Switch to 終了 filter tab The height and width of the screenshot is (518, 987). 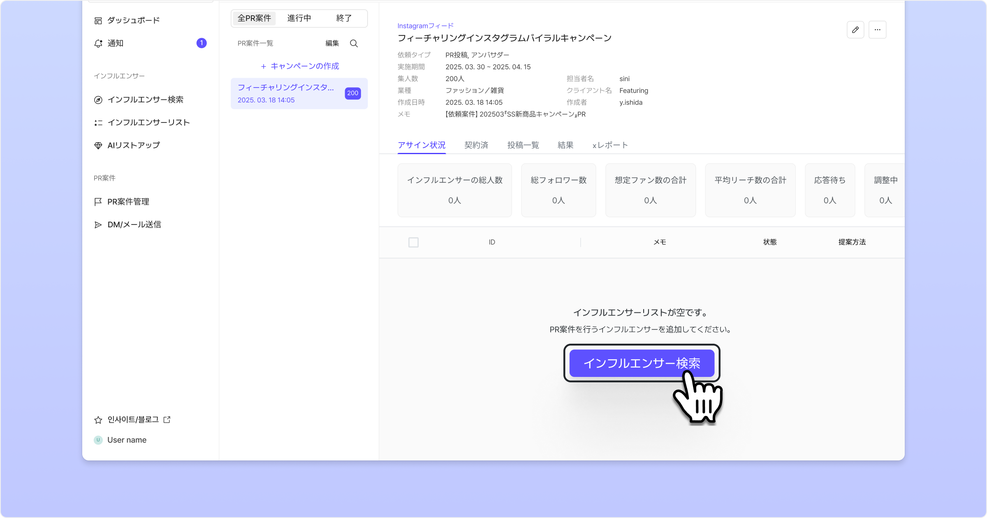(344, 18)
